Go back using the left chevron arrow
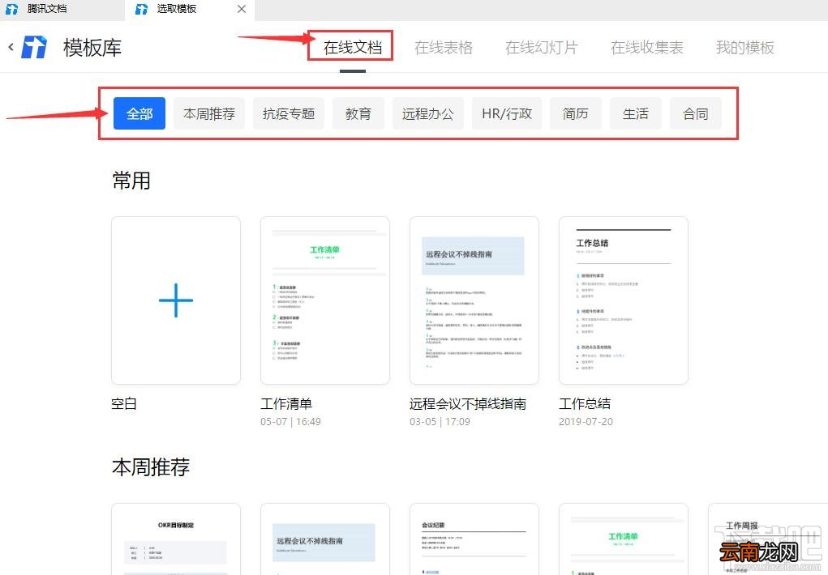 pyautogui.click(x=11, y=47)
